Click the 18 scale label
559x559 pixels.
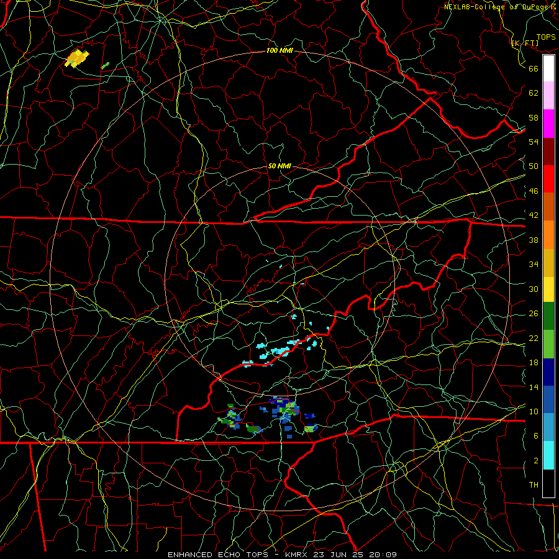click(534, 363)
